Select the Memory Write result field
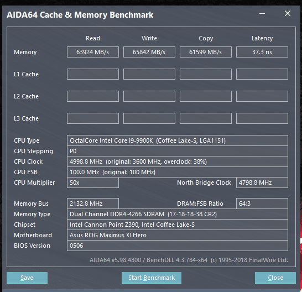The width and height of the screenshot is (302, 292). tap(149, 52)
